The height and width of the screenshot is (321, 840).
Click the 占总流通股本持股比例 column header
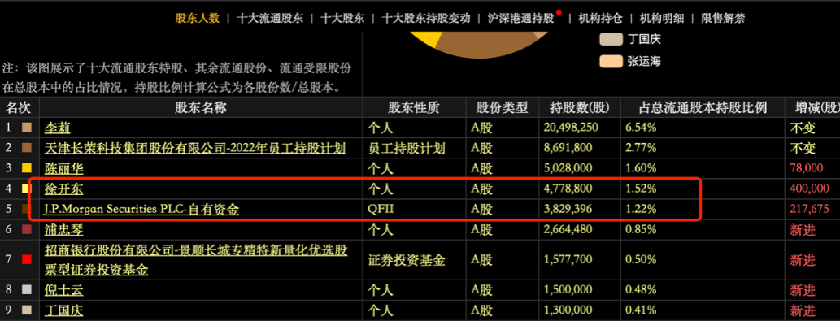[x=703, y=107]
